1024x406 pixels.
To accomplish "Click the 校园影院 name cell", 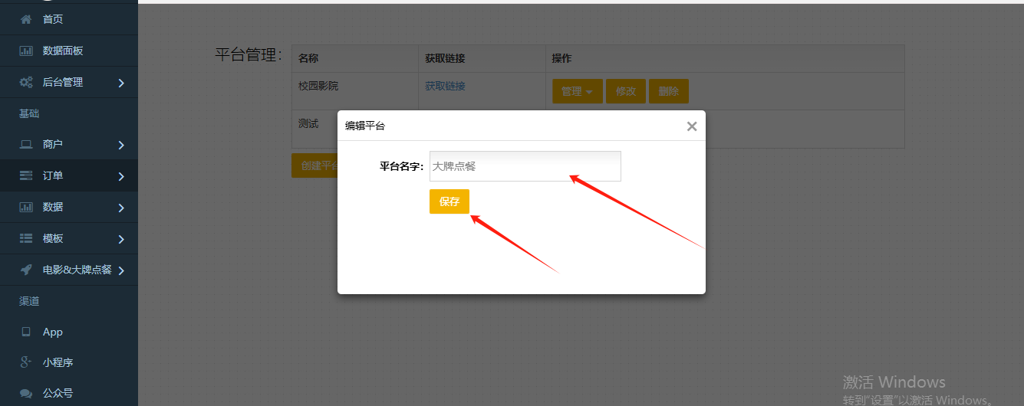I will 318,86.
